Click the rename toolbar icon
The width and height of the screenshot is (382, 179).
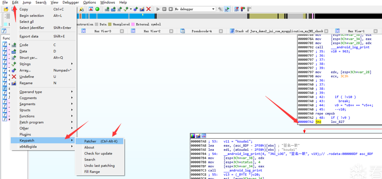coord(142,9)
